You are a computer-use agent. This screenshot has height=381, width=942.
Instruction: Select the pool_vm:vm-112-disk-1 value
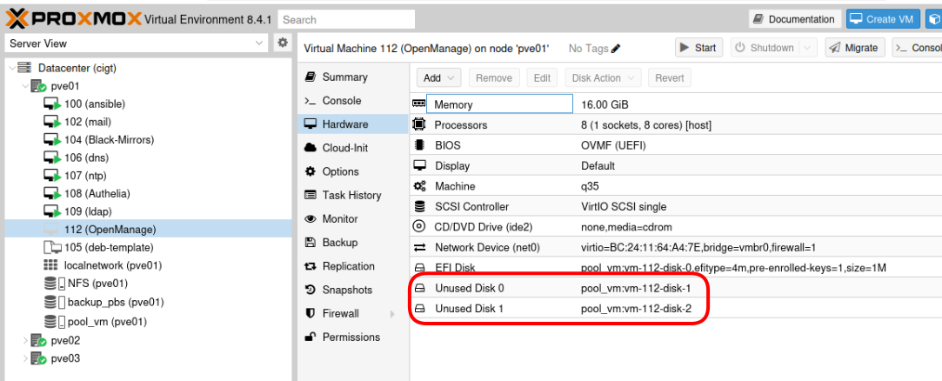pos(636,289)
